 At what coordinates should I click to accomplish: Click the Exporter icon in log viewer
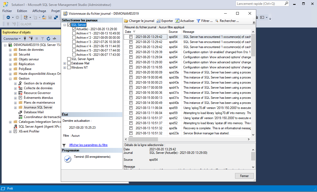click(159, 21)
